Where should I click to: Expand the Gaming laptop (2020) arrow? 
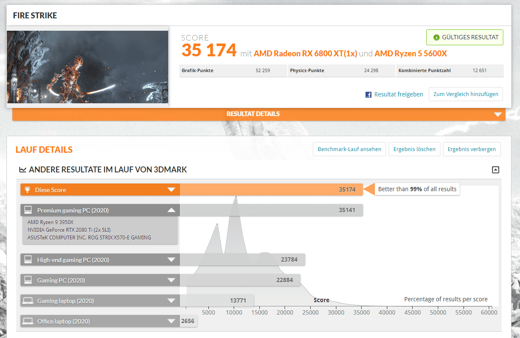(171, 300)
